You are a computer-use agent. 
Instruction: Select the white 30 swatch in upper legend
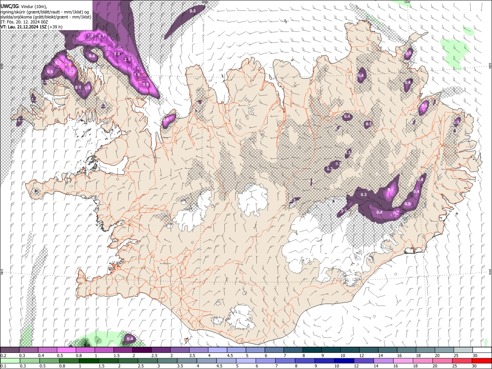coord(482,350)
